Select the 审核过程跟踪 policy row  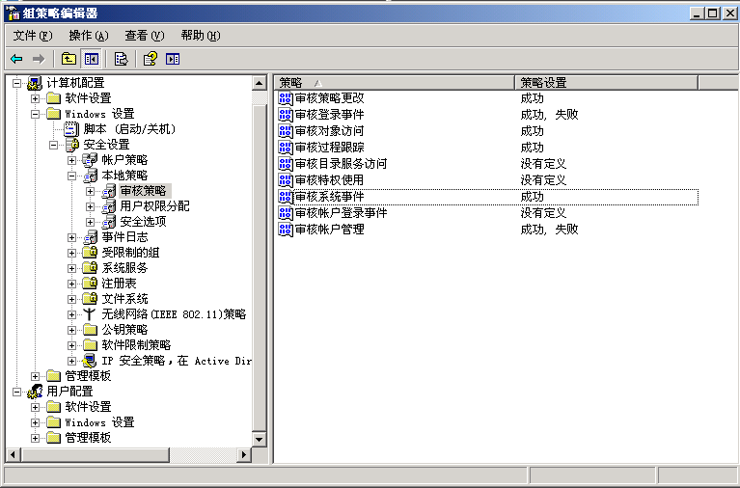pyautogui.click(x=487, y=148)
